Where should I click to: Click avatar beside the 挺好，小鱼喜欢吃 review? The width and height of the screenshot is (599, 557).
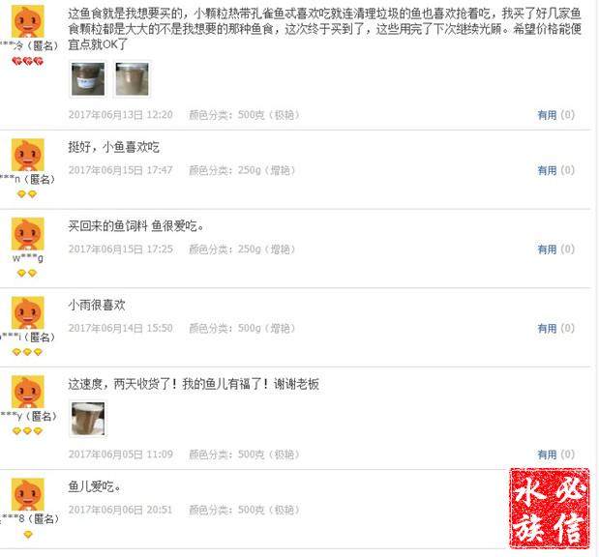[x=27, y=155]
